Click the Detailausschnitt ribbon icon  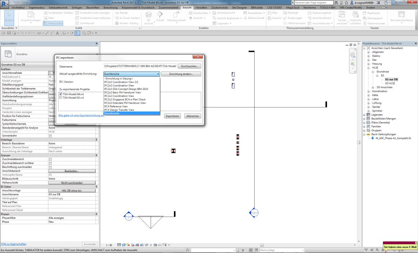tap(176, 15)
